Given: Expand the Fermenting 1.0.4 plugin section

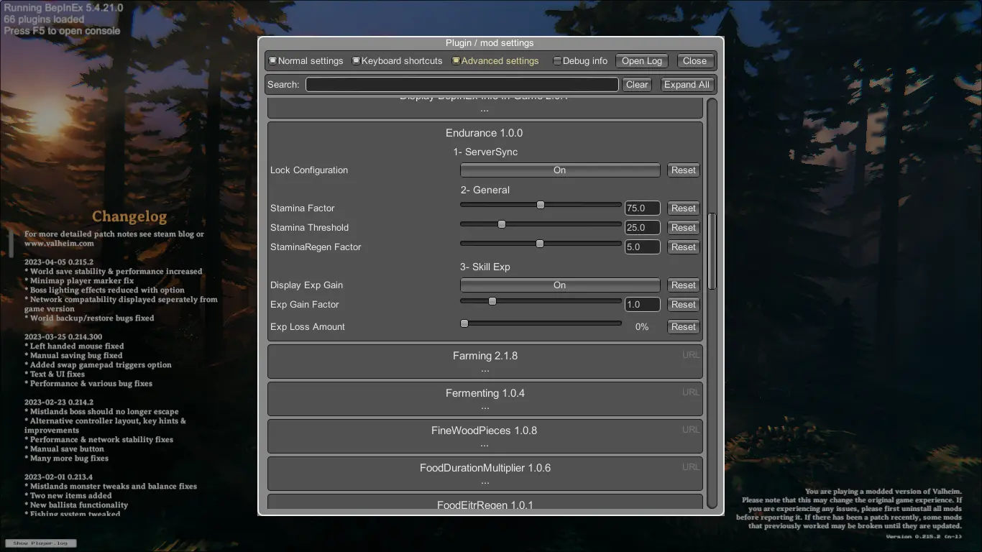Looking at the screenshot, I should [x=485, y=399].
